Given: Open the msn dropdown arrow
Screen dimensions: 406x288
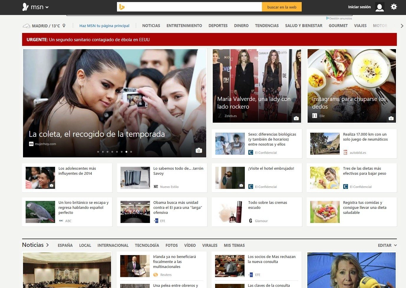Looking at the screenshot, I should coord(47,7).
